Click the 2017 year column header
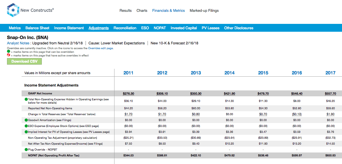 (330, 73)
